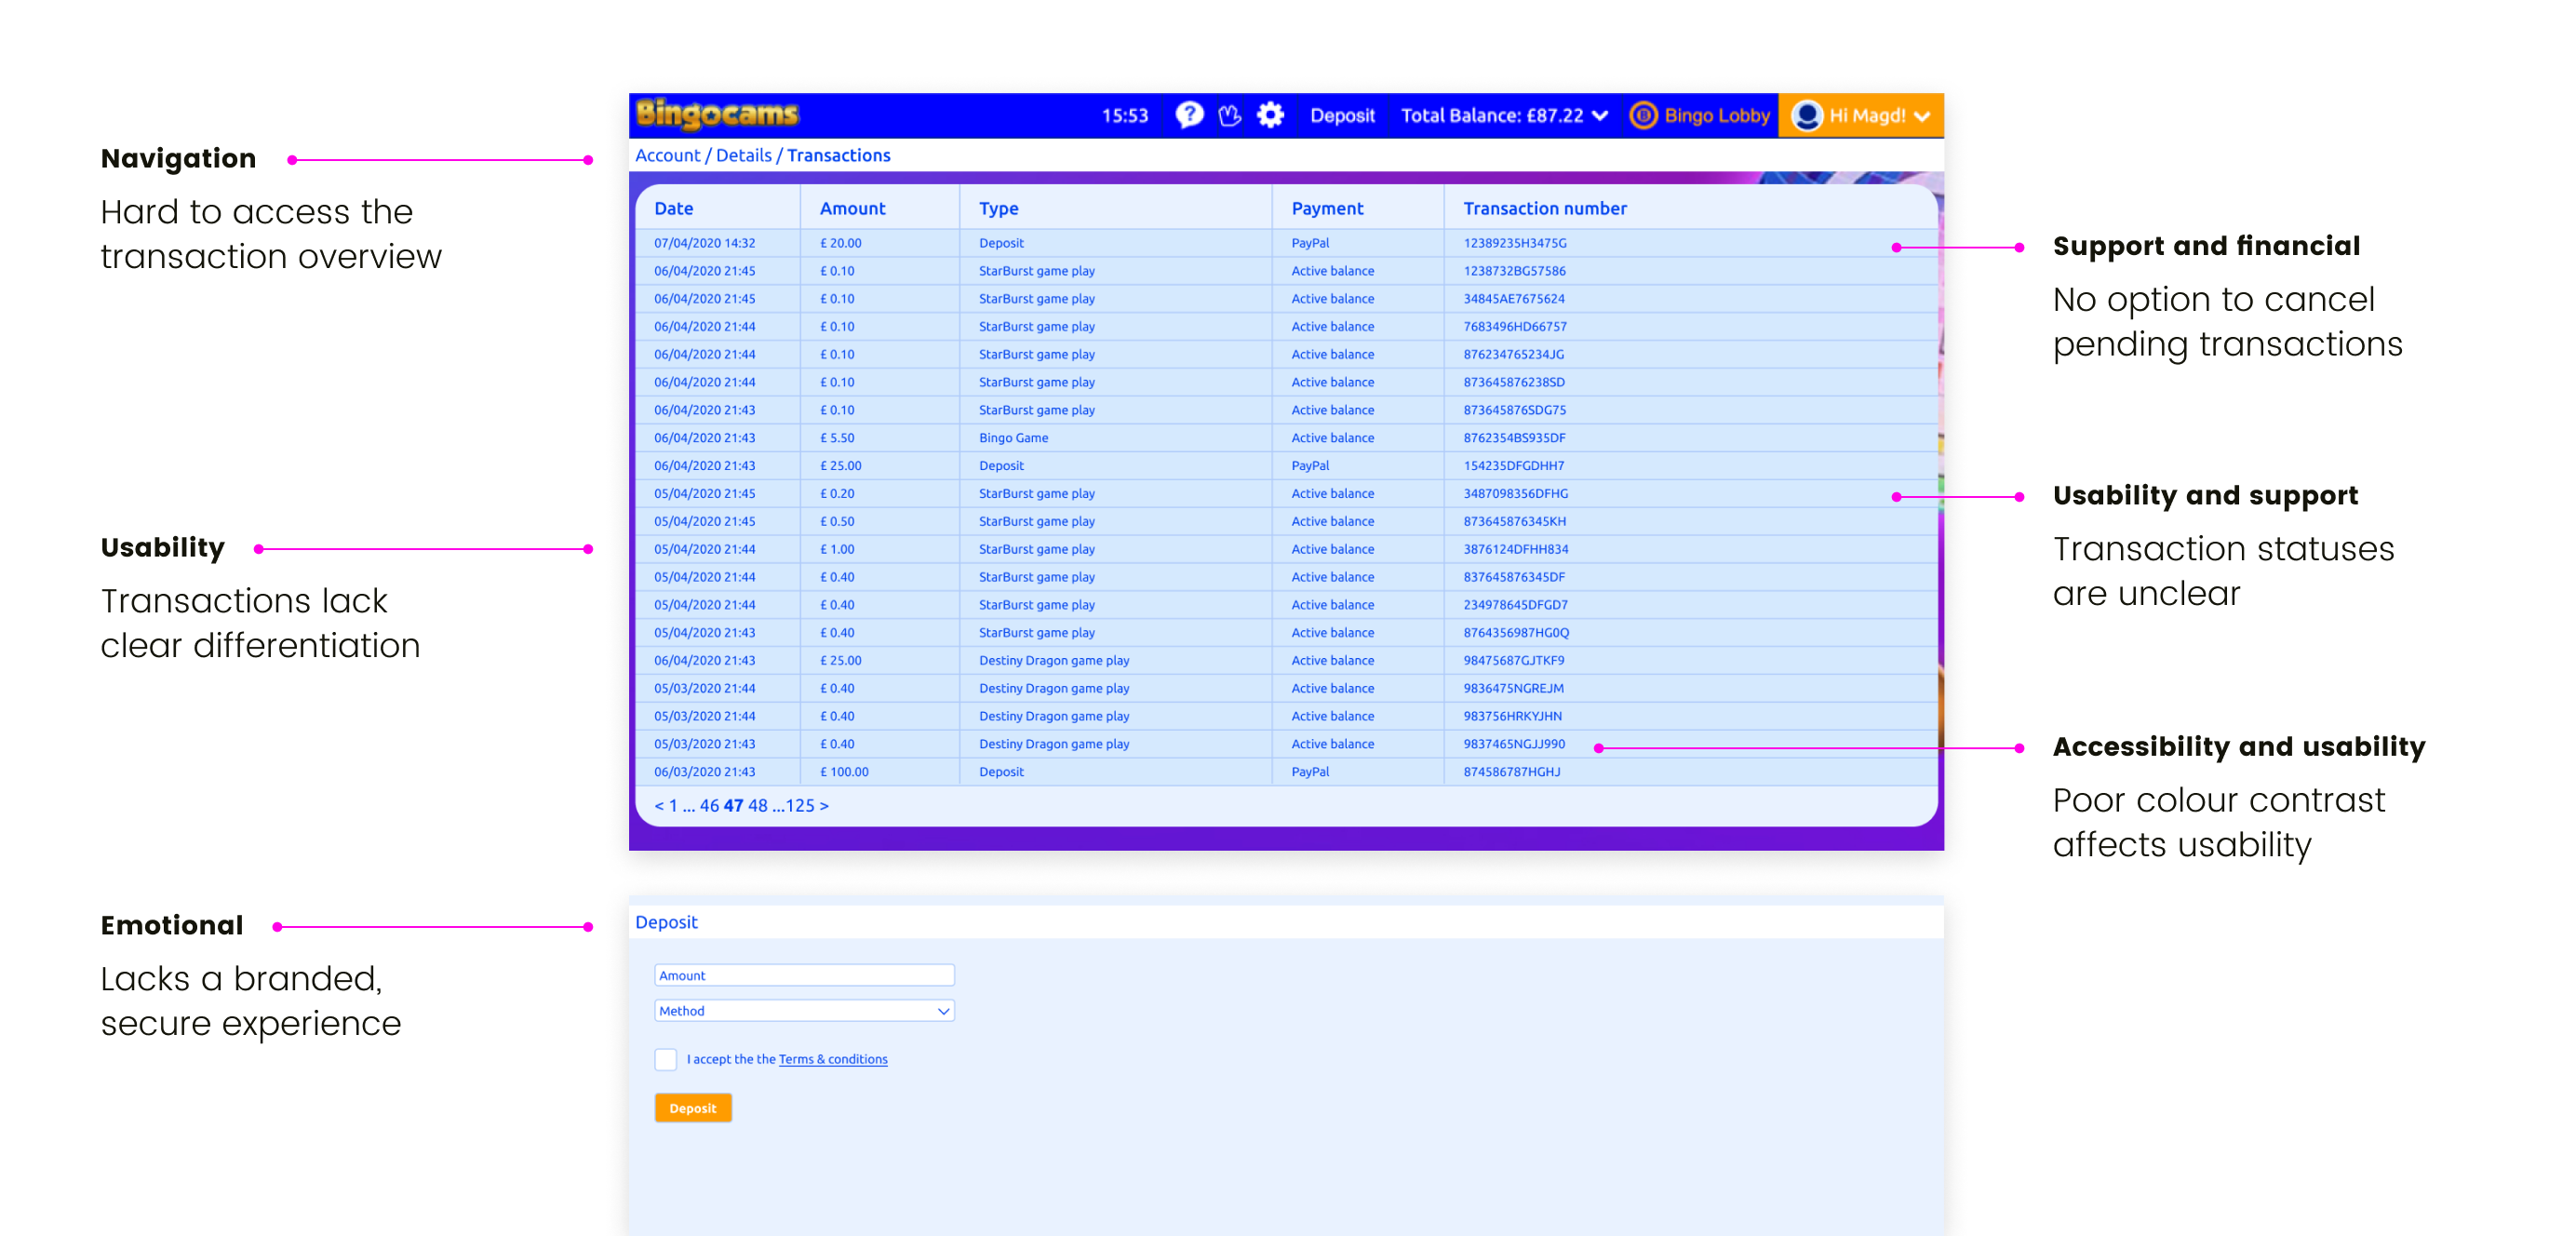Click the hand gesture icon in the top bar
Screen dimensions: 2576x1236
[1230, 115]
